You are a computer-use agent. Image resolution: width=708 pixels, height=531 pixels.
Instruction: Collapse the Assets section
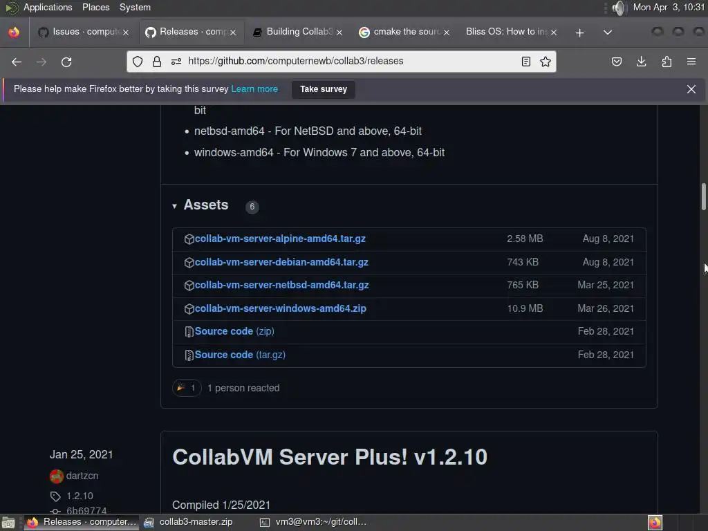[174, 206]
